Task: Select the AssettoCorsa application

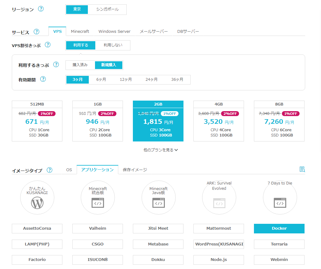Action: (x=37, y=228)
